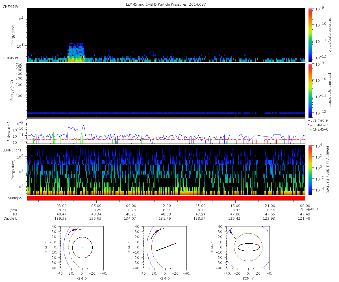Click the red Sunlight indicator bar
The width and height of the screenshot is (339, 282).
(166, 198)
